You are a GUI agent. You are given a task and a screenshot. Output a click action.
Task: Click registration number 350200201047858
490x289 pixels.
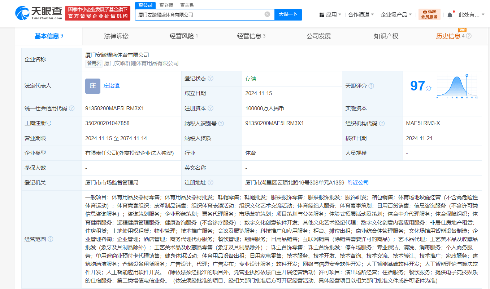[107, 123]
